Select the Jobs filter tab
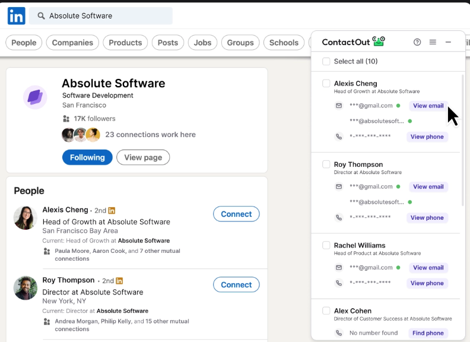 tap(202, 43)
